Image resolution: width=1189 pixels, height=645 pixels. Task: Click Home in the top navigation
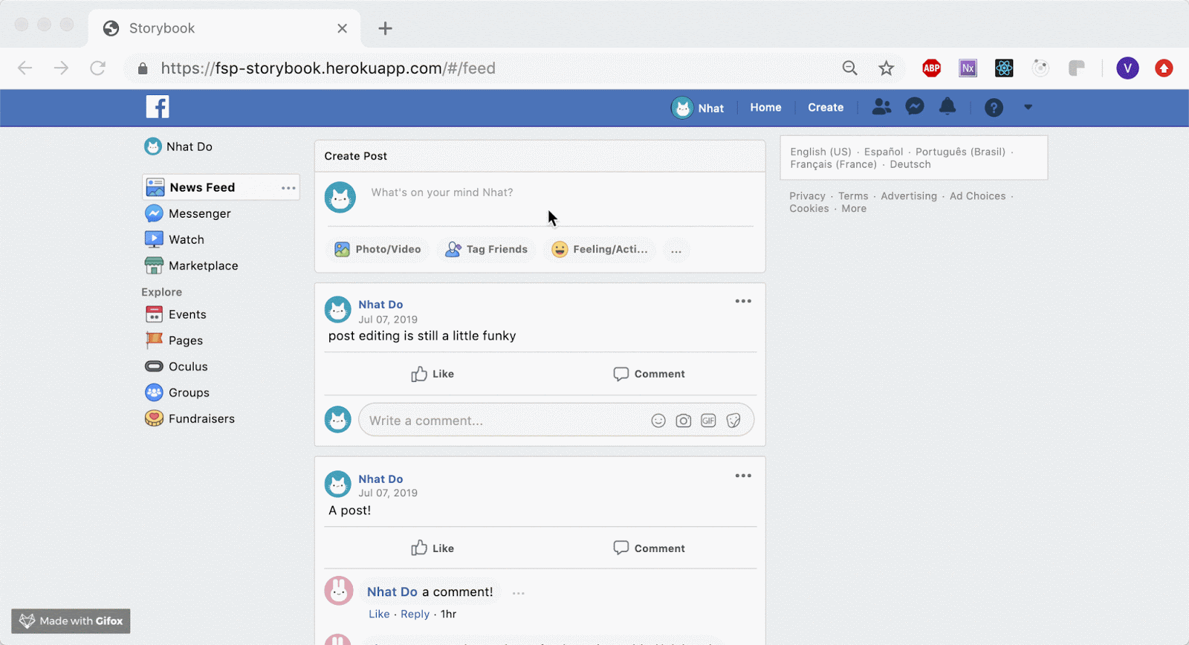[765, 108]
